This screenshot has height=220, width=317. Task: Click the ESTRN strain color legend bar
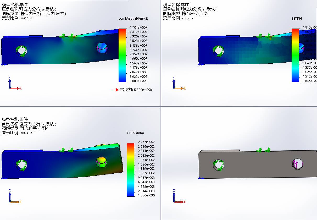pyautogui.click(x=295, y=55)
